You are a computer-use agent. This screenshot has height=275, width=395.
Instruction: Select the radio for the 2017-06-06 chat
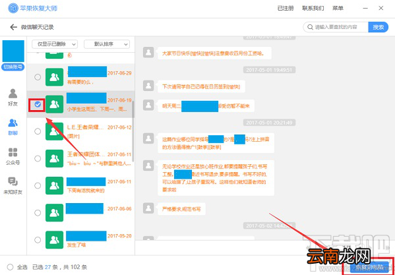38,213
